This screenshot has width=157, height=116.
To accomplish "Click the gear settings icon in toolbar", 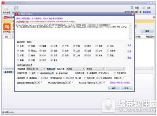I will tap(16, 8).
